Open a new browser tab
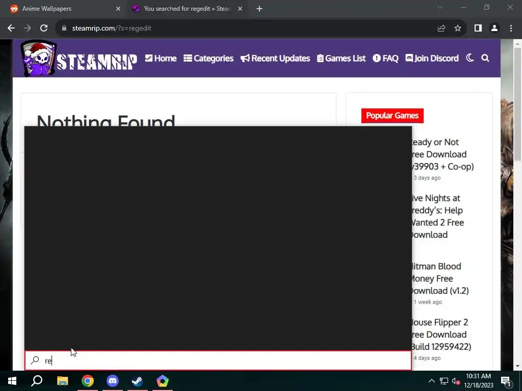Viewport: 522px width, 391px height. 259,9
